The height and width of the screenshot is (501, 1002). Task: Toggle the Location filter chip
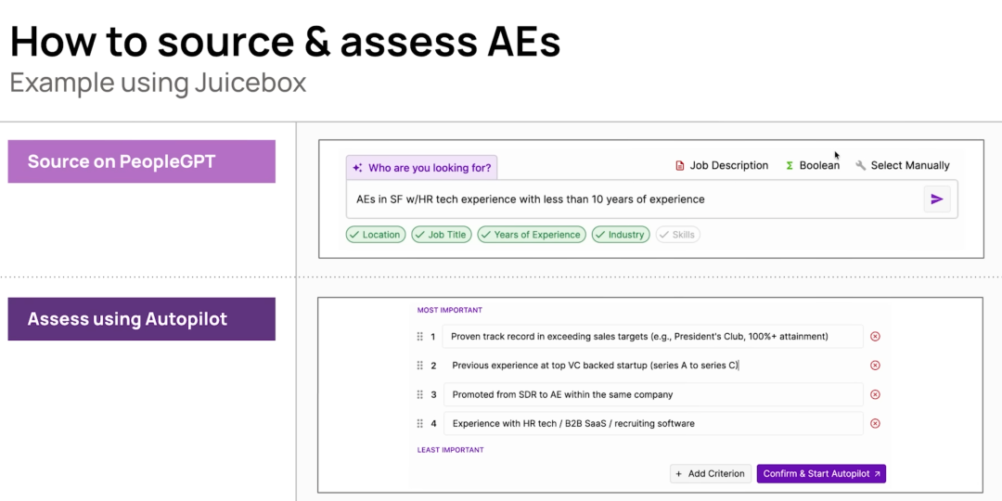point(375,235)
